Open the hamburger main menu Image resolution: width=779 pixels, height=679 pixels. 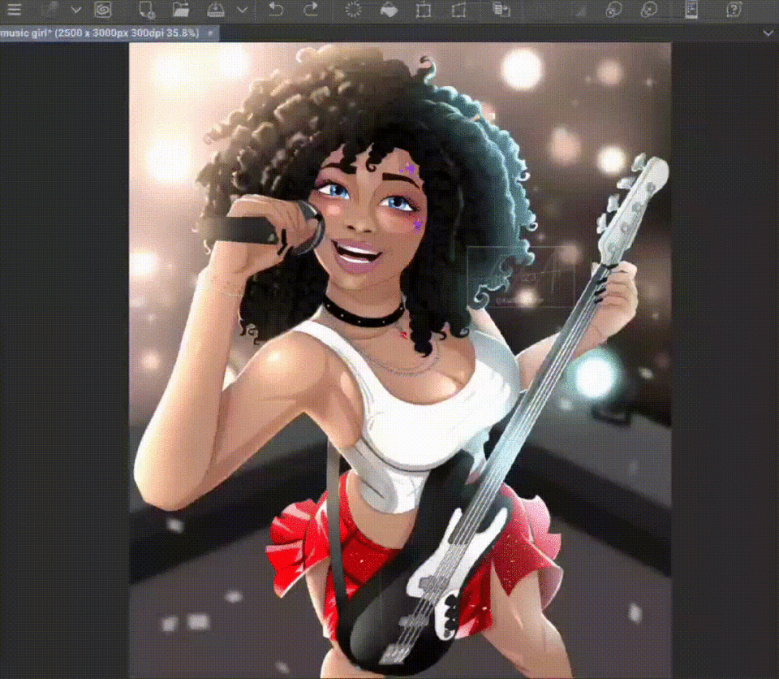click(14, 10)
